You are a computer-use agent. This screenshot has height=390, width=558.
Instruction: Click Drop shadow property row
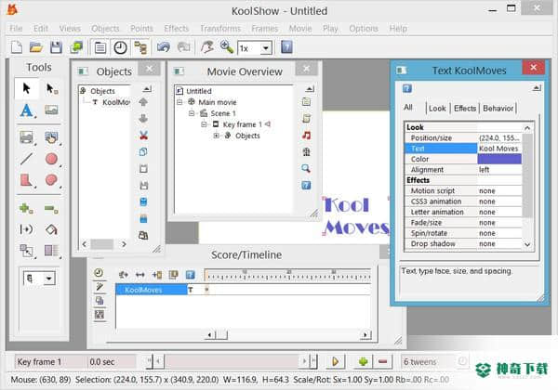[x=463, y=244]
